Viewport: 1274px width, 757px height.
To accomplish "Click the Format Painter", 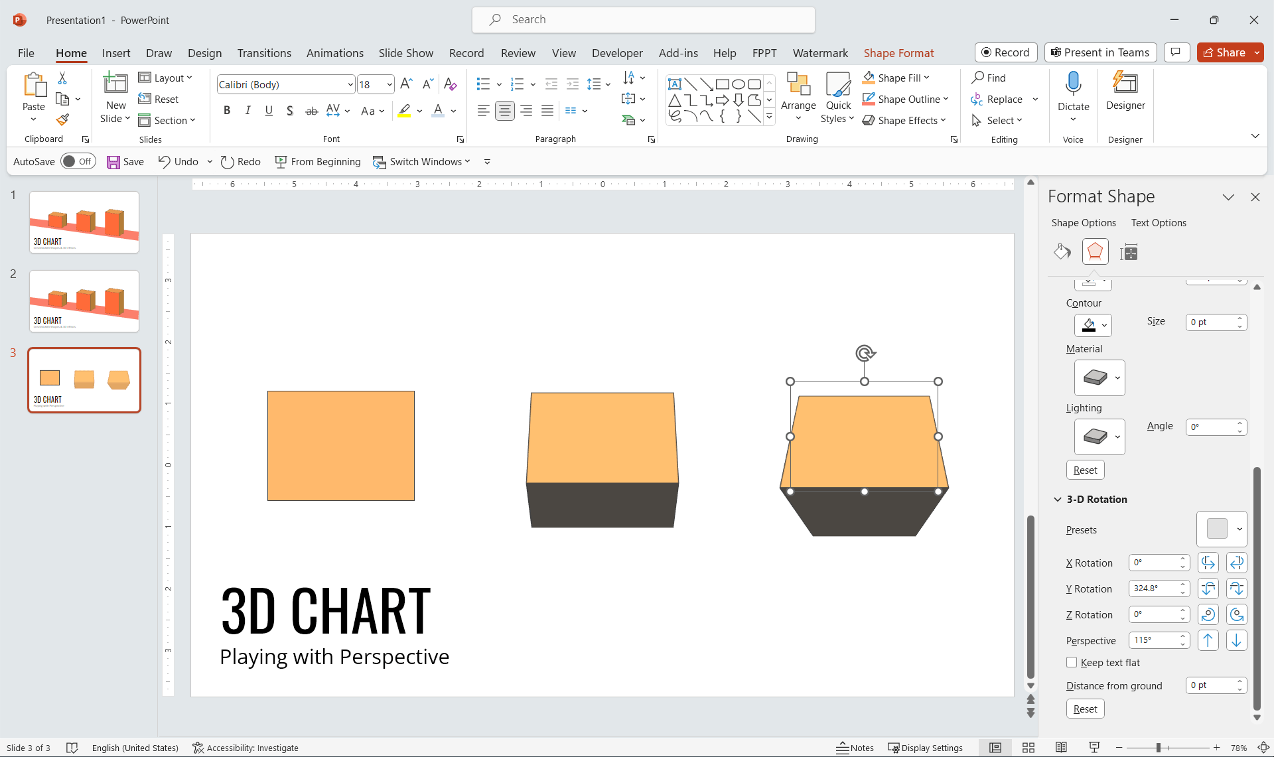I will (63, 119).
